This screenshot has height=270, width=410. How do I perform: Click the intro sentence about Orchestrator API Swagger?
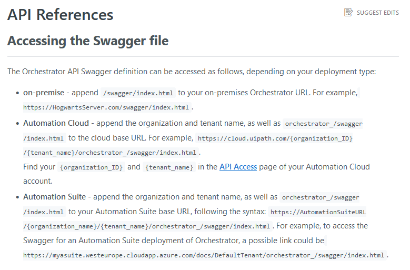[x=192, y=72]
